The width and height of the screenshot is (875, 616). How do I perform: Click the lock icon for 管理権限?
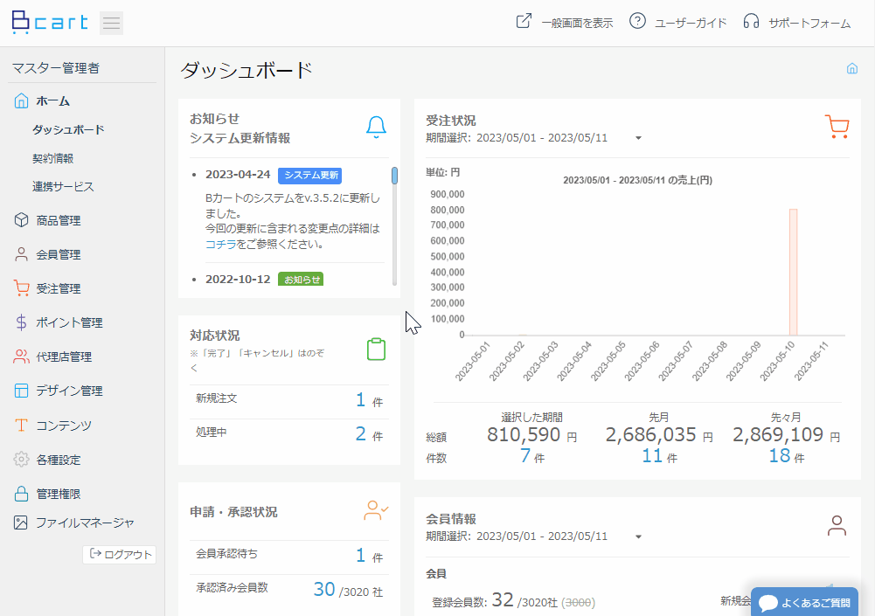point(21,494)
